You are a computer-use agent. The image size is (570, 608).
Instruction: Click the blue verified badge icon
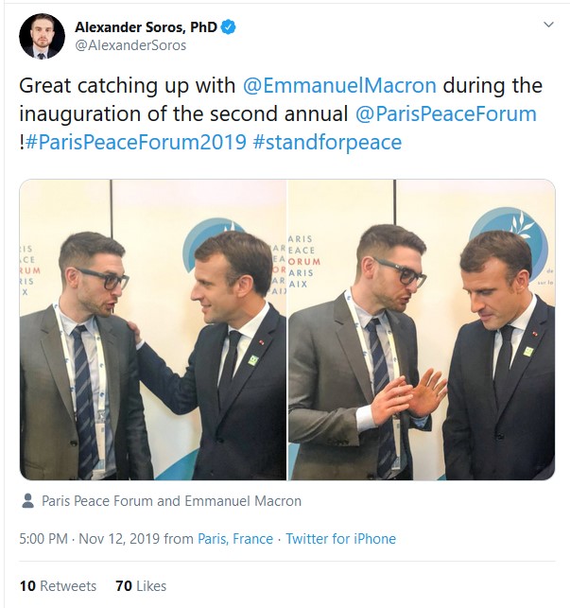click(x=229, y=27)
